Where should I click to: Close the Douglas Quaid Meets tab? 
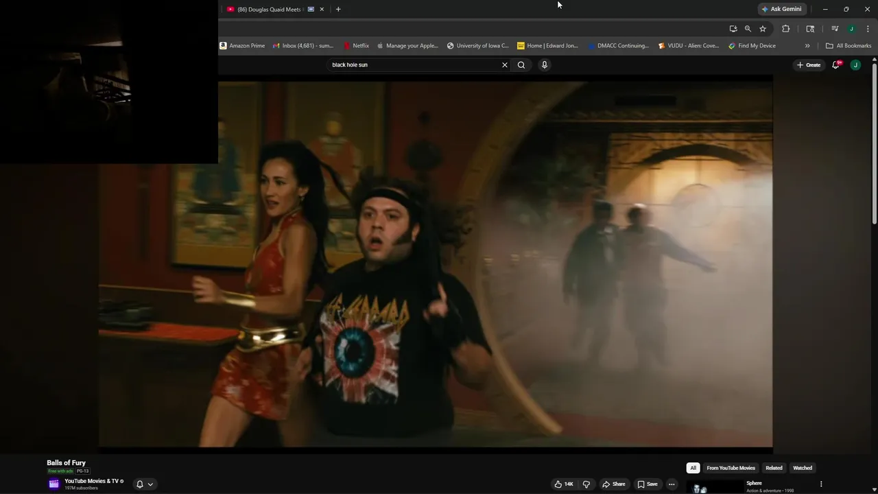322,10
